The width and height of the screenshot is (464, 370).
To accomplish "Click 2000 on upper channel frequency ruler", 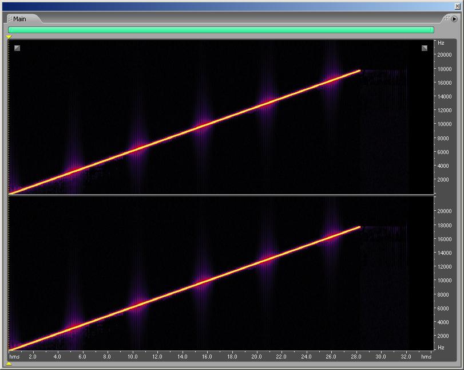I will coord(443,179).
